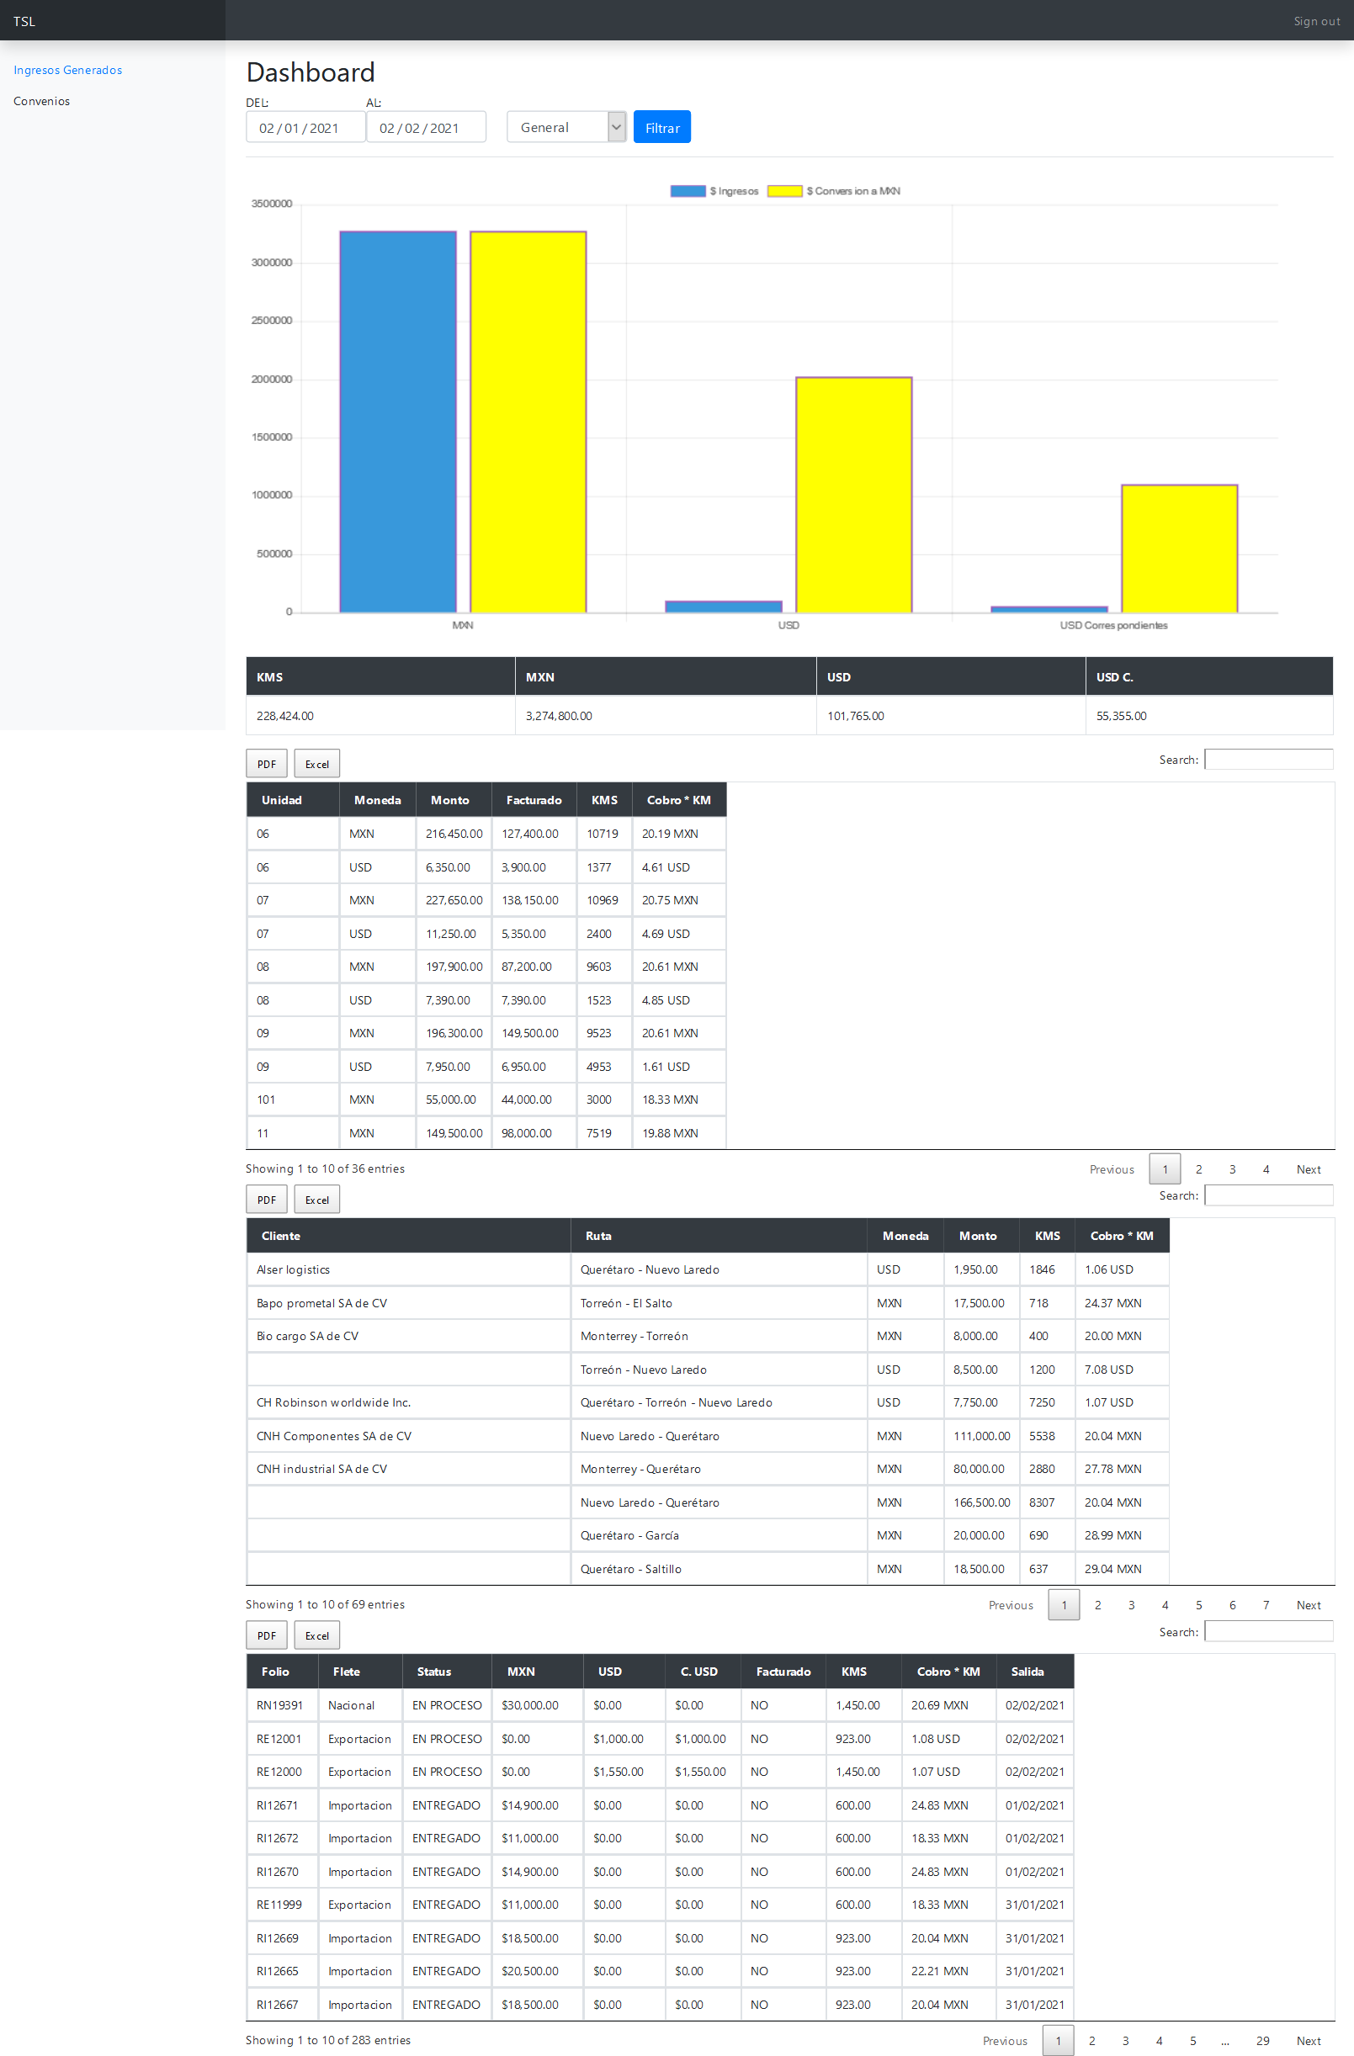This screenshot has width=1354, height=2056.
Task: Open Convenios in the sidebar
Action: tap(41, 101)
